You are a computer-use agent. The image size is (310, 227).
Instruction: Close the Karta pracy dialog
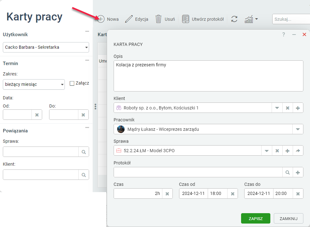pyautogui.click(x=304, y=35)
